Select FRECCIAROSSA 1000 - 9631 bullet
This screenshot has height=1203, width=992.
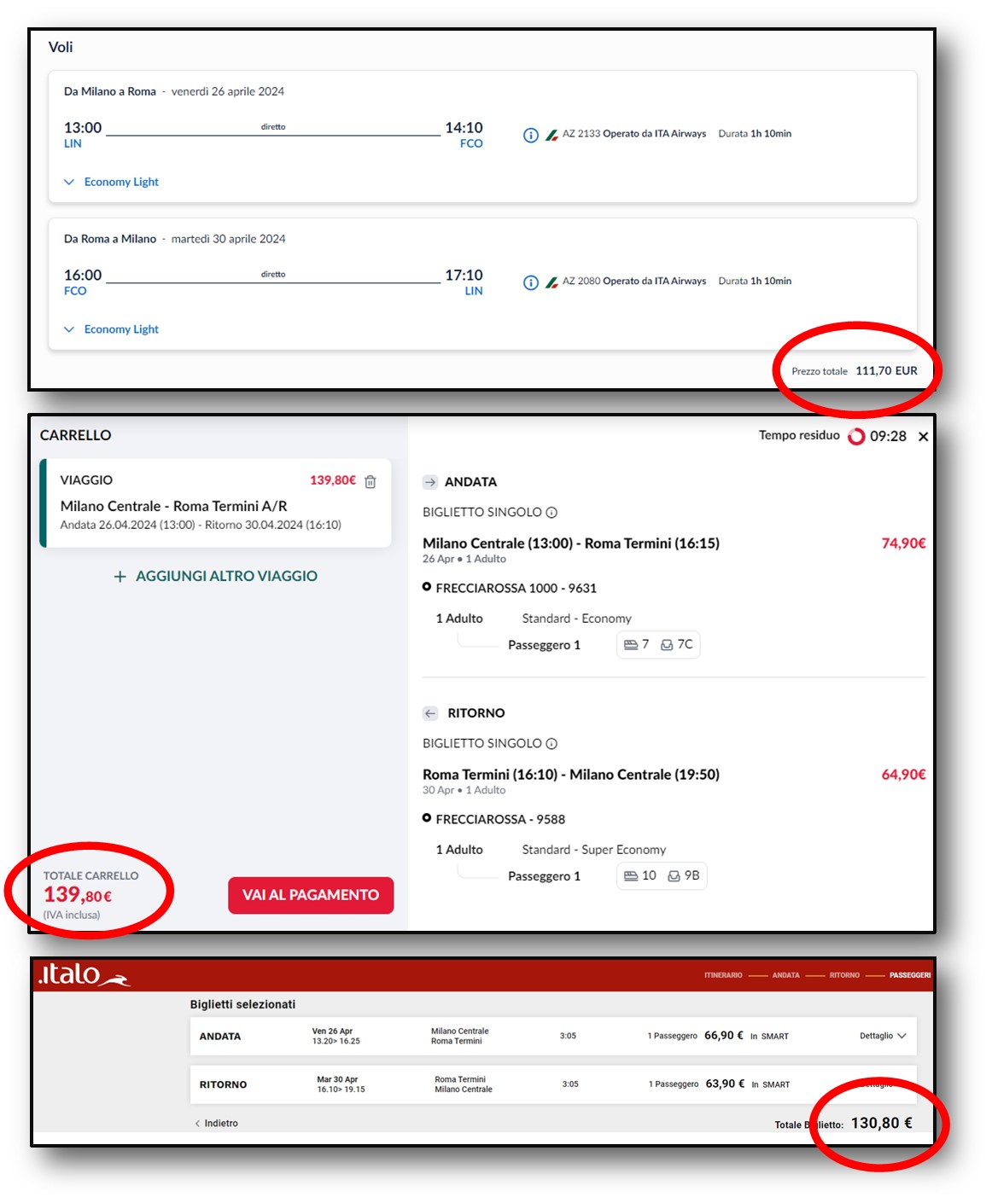(427, 587)
